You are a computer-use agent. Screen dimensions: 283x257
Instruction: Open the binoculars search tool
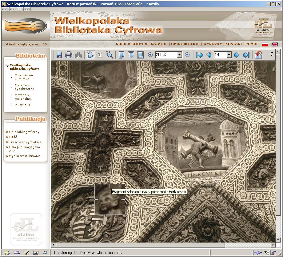point(78,55)
